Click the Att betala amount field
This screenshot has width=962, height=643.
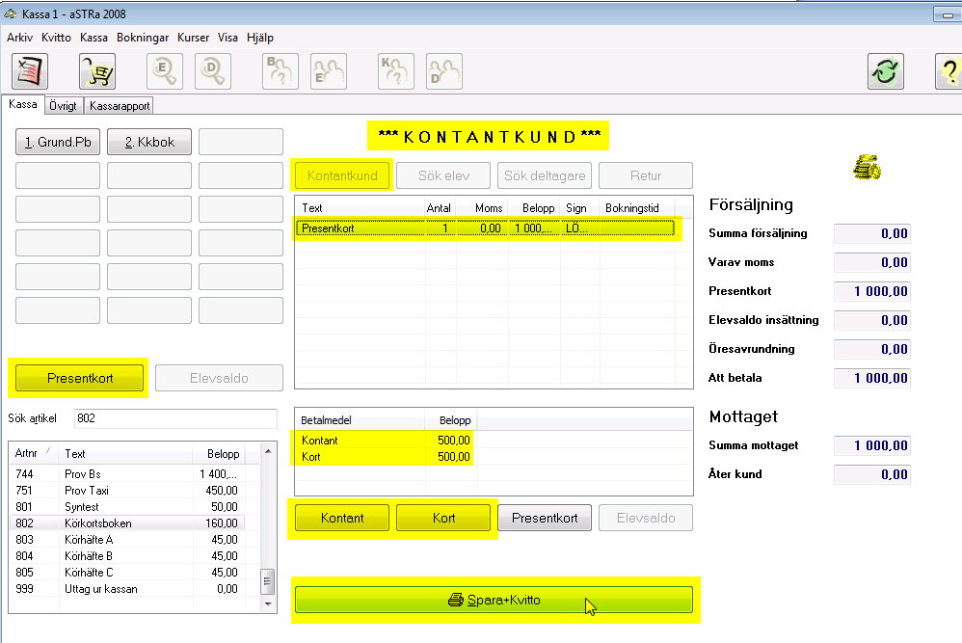tap(871, 378)
